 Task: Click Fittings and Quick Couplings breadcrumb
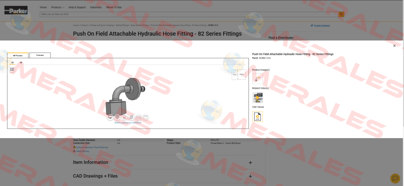pos(102,26)
